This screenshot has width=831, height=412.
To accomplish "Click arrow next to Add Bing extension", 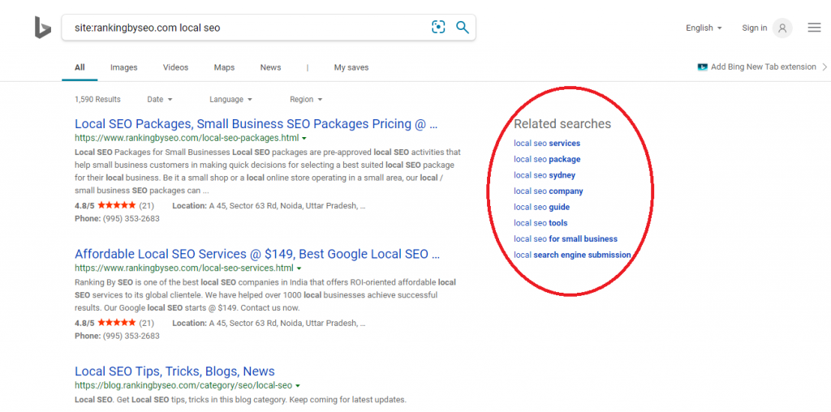I will [825, 67].
